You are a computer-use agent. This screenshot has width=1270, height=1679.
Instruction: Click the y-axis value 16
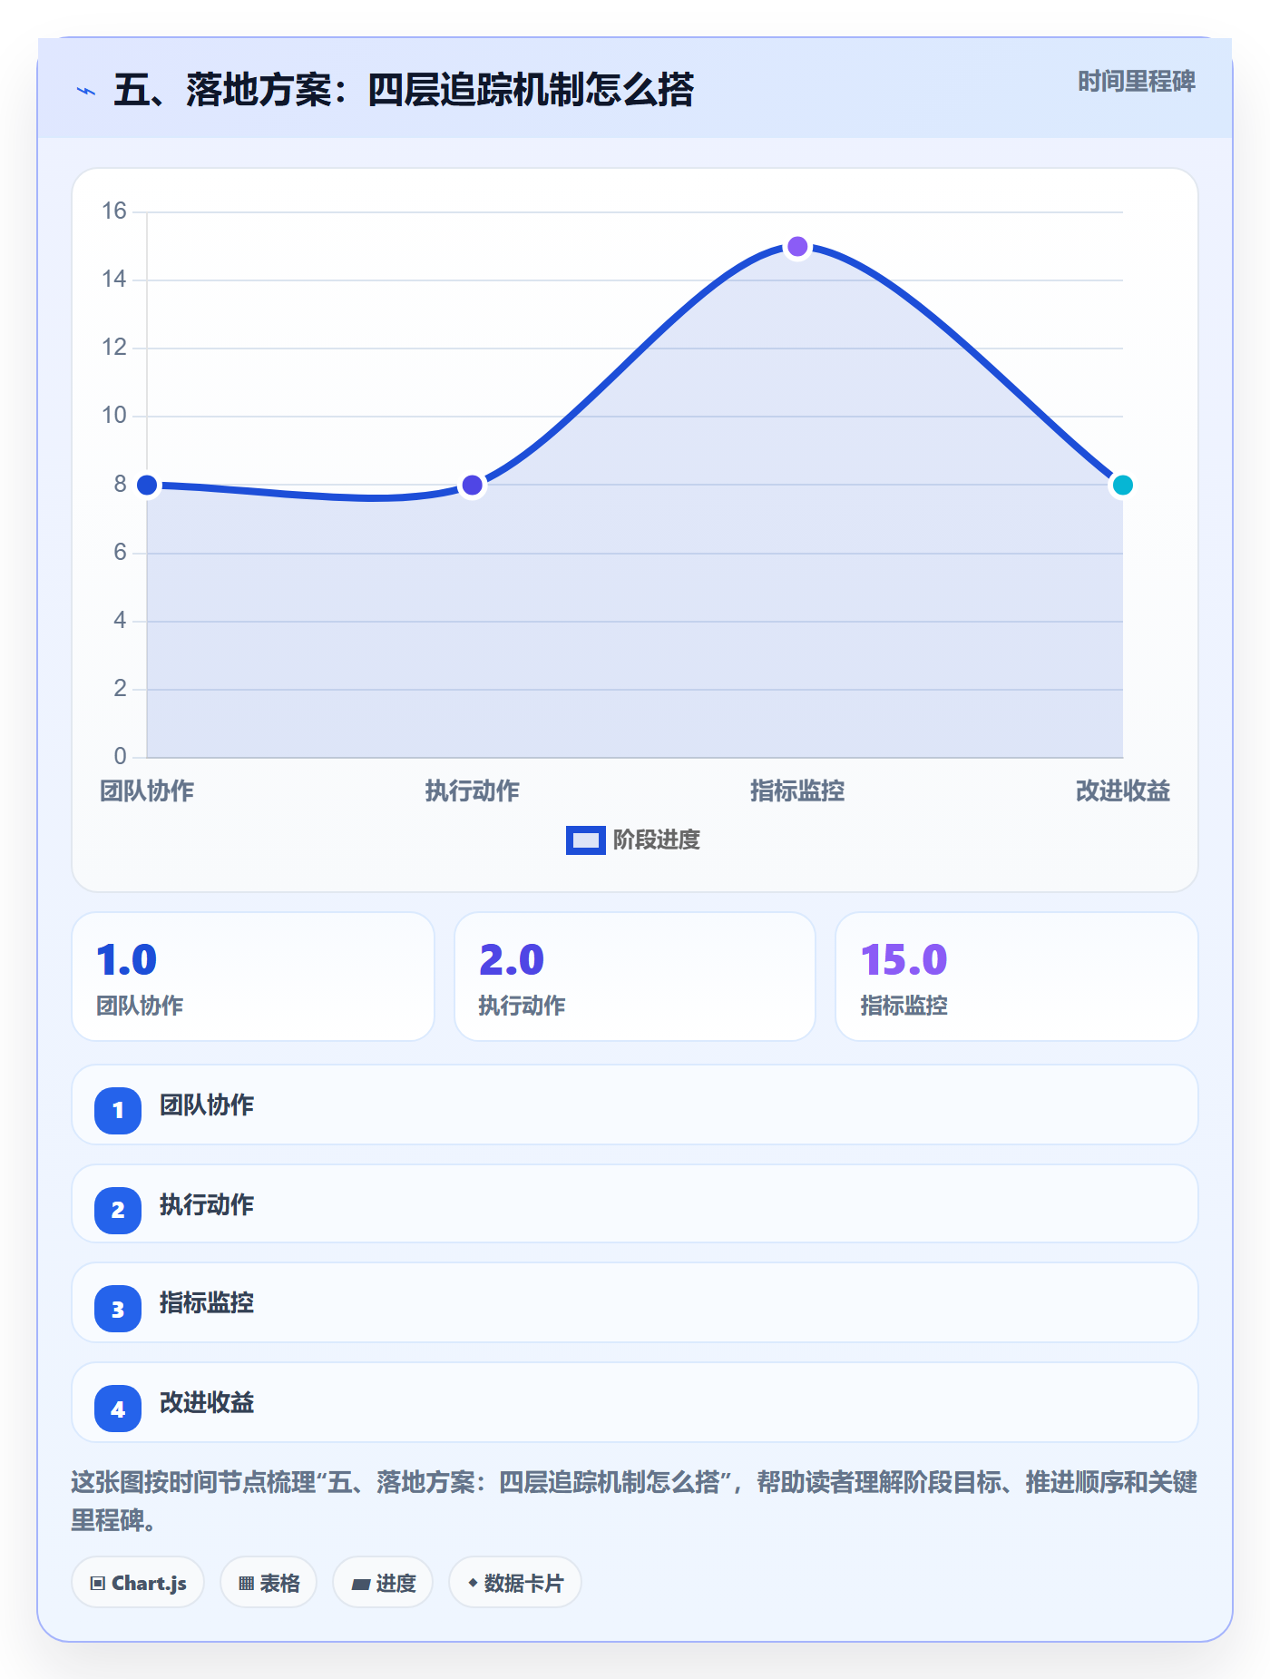114,211
